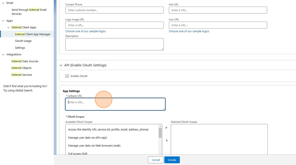The height and width of the screenshot is (165, 296).
Task: Click the remove-scope left arrow icon
Action: tap(166, 141)
